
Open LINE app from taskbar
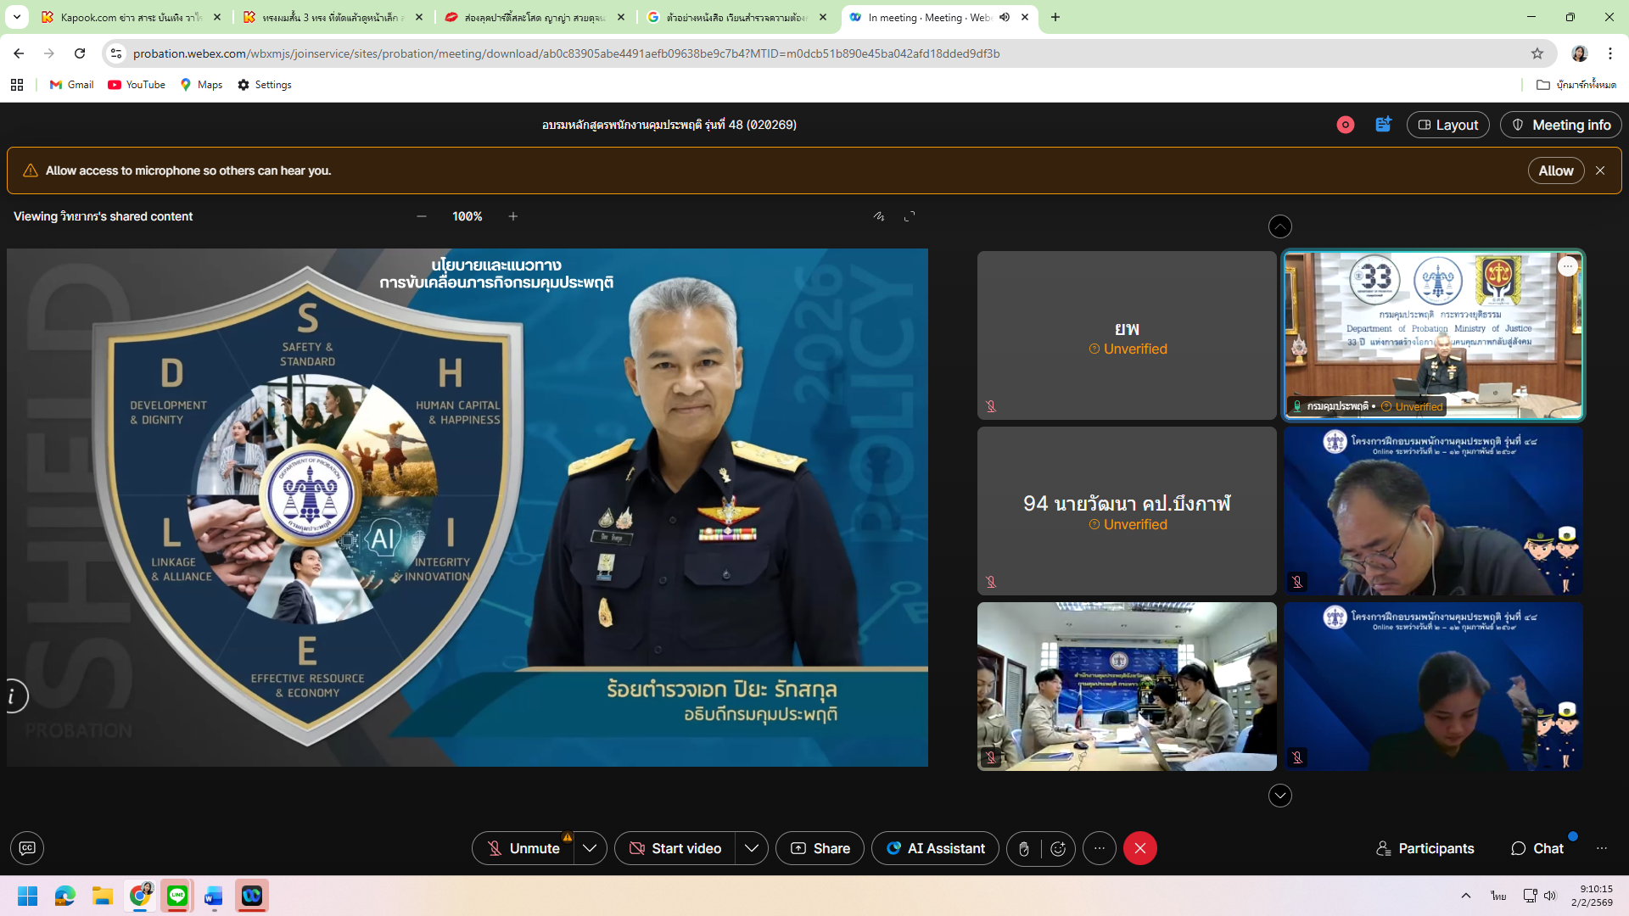[x=177, y=896]
